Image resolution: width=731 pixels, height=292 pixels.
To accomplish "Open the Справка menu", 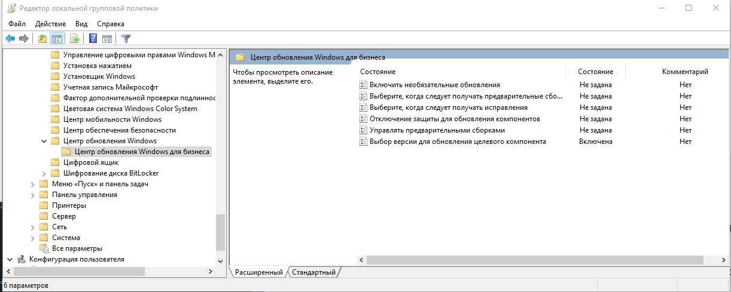I will click(110, 24).
